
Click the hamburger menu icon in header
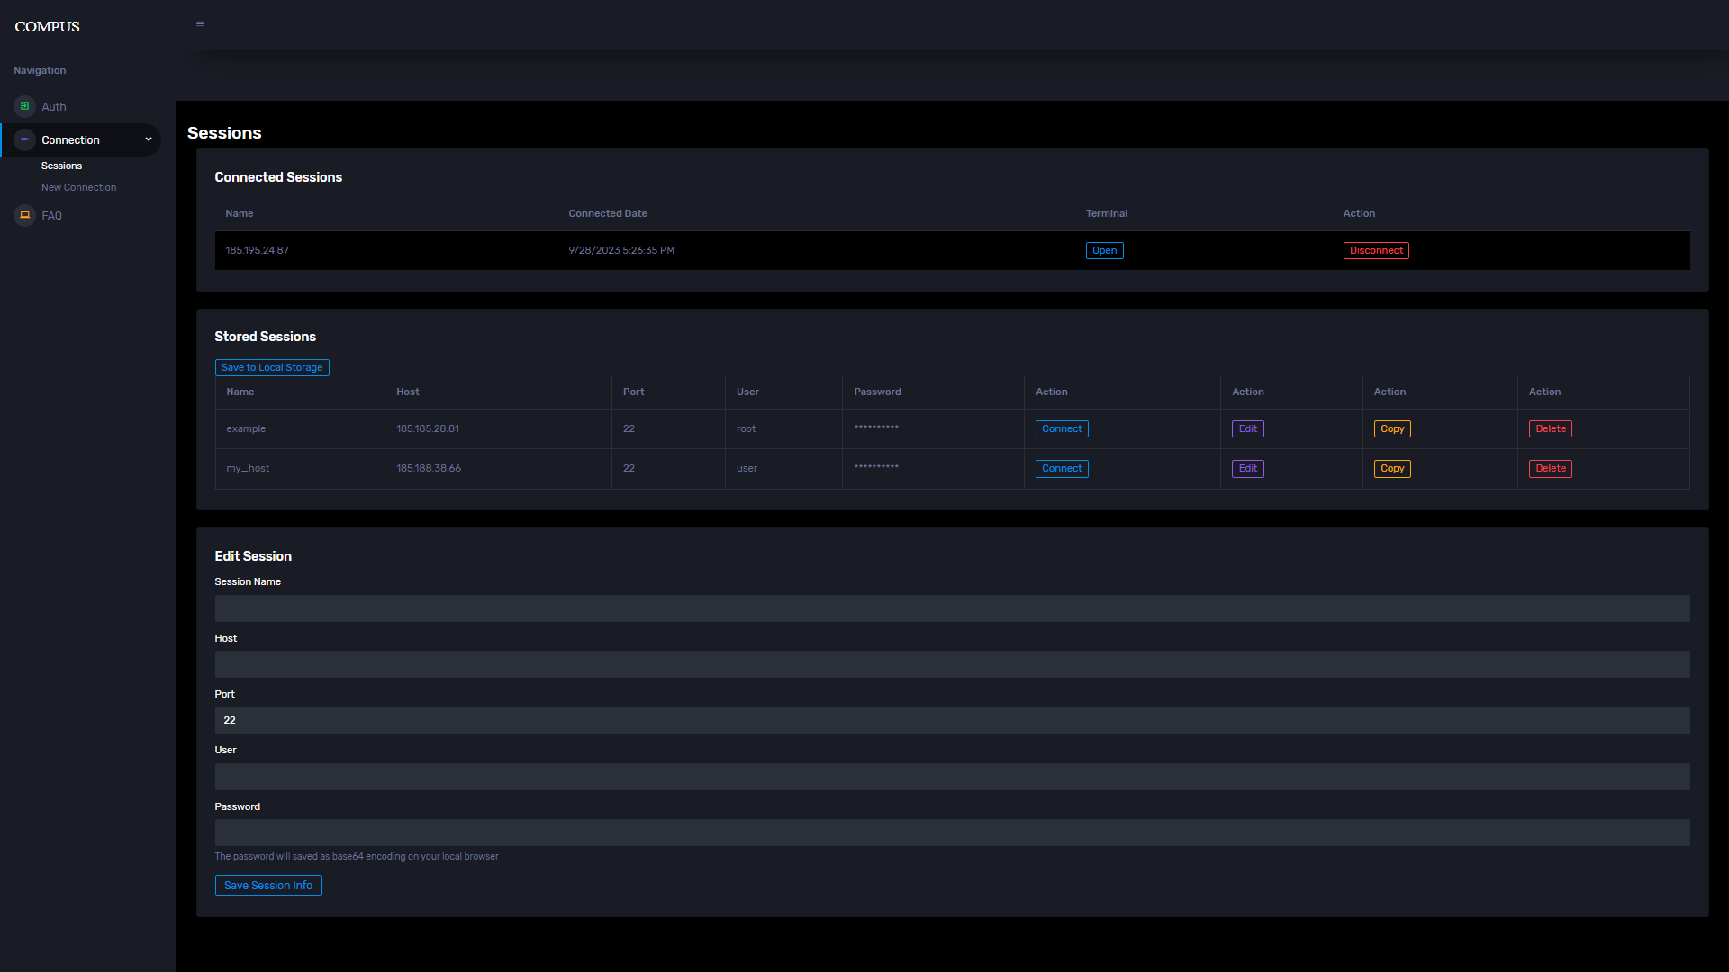tap(200, 24)
